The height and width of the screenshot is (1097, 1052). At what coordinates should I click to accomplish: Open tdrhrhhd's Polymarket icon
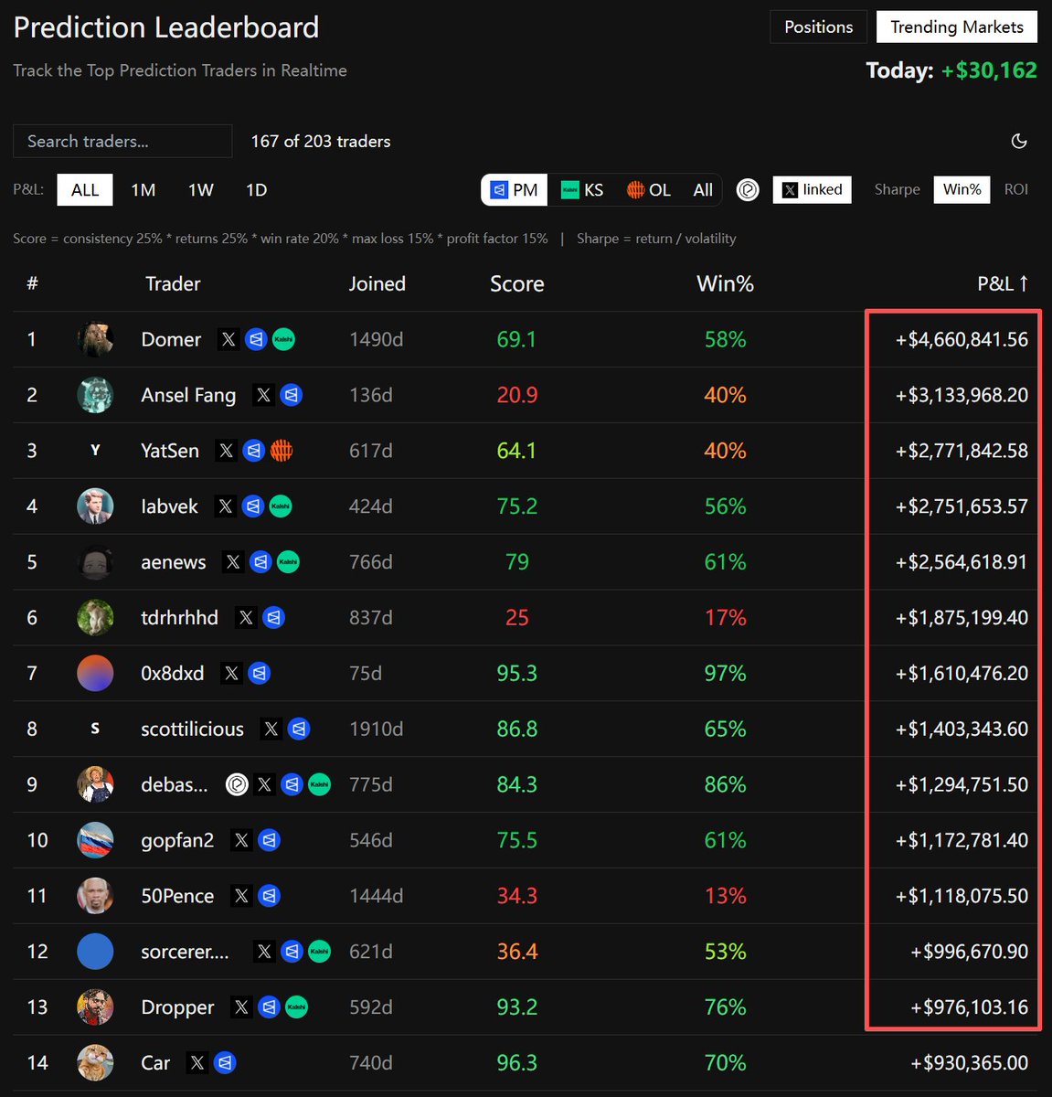pyautogui.click(x=273, y=618)
